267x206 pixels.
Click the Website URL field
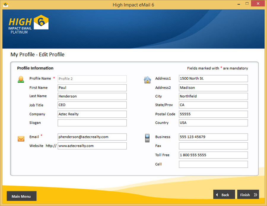(x=92, y=146)
